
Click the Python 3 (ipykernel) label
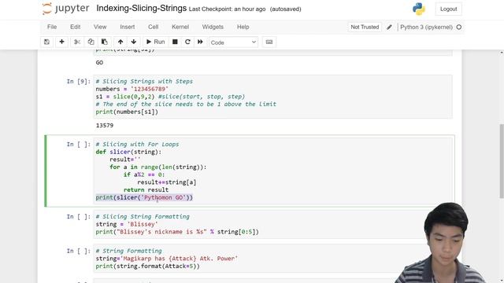pyautogui.click(x=426, y=28)
